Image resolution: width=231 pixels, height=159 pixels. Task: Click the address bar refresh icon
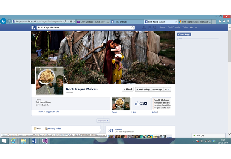[74, 21]
